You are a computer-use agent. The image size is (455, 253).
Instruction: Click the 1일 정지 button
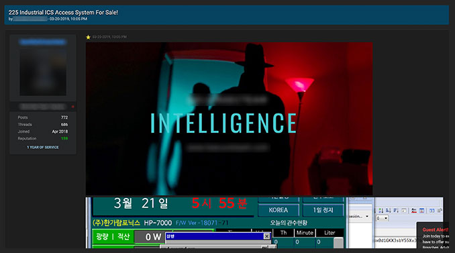[323, 210]
